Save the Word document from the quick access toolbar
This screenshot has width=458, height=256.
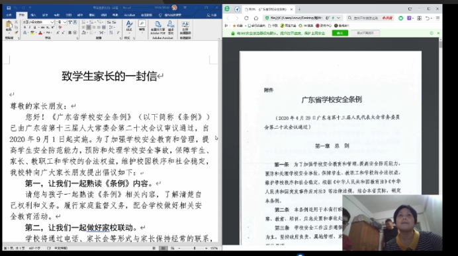click(9, 8)
